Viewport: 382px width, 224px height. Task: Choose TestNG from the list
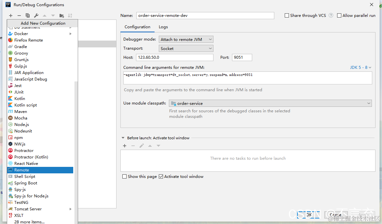(40, 203)
